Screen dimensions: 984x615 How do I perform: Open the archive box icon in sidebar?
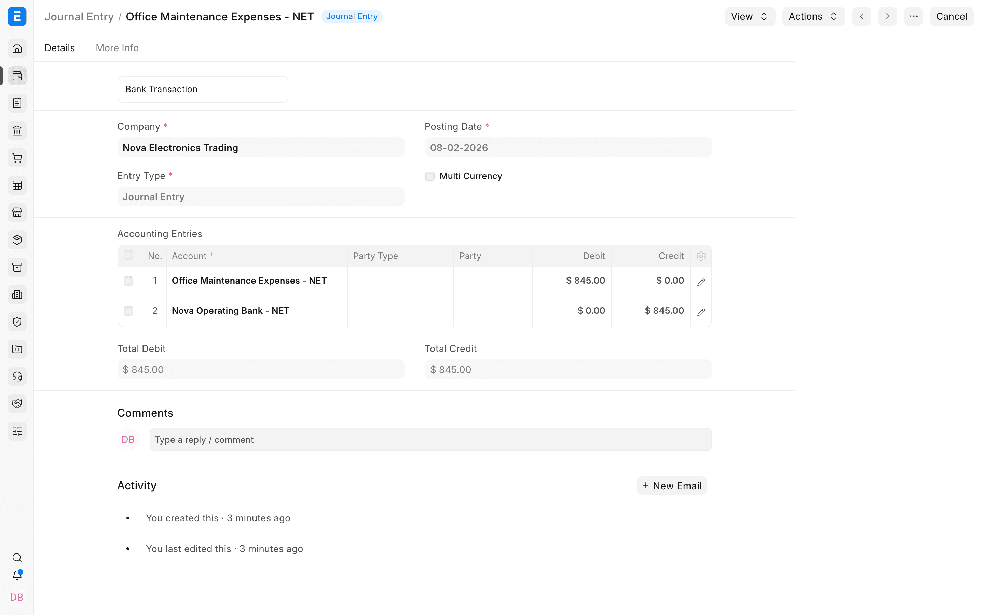(17, 267)
